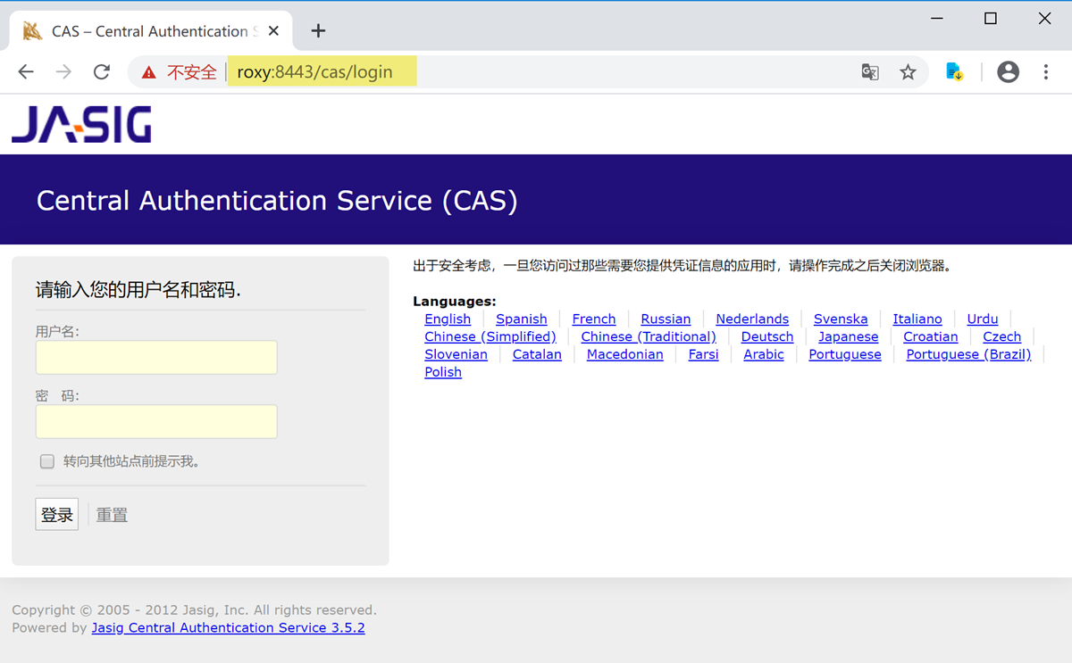The width and height of the screenshot is (1072, 663).
Task: Focus the 密码 password field
Action: (156, 421)
